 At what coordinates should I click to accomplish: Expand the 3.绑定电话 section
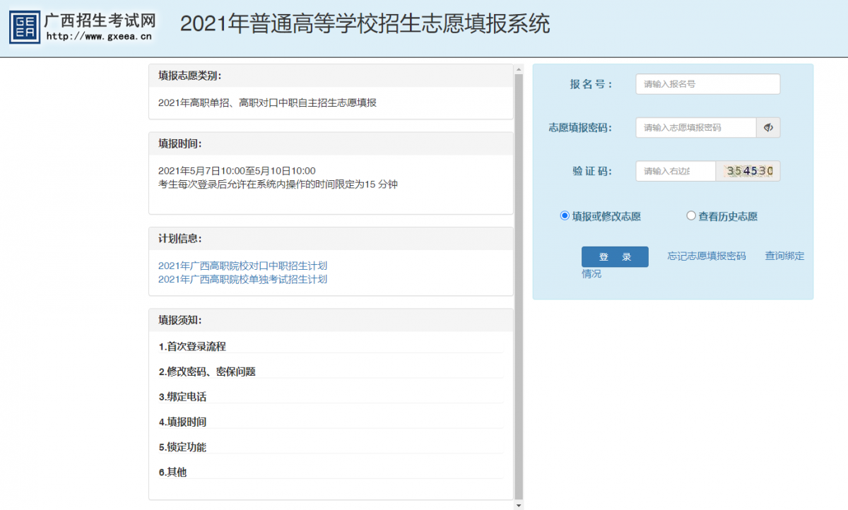182,397
